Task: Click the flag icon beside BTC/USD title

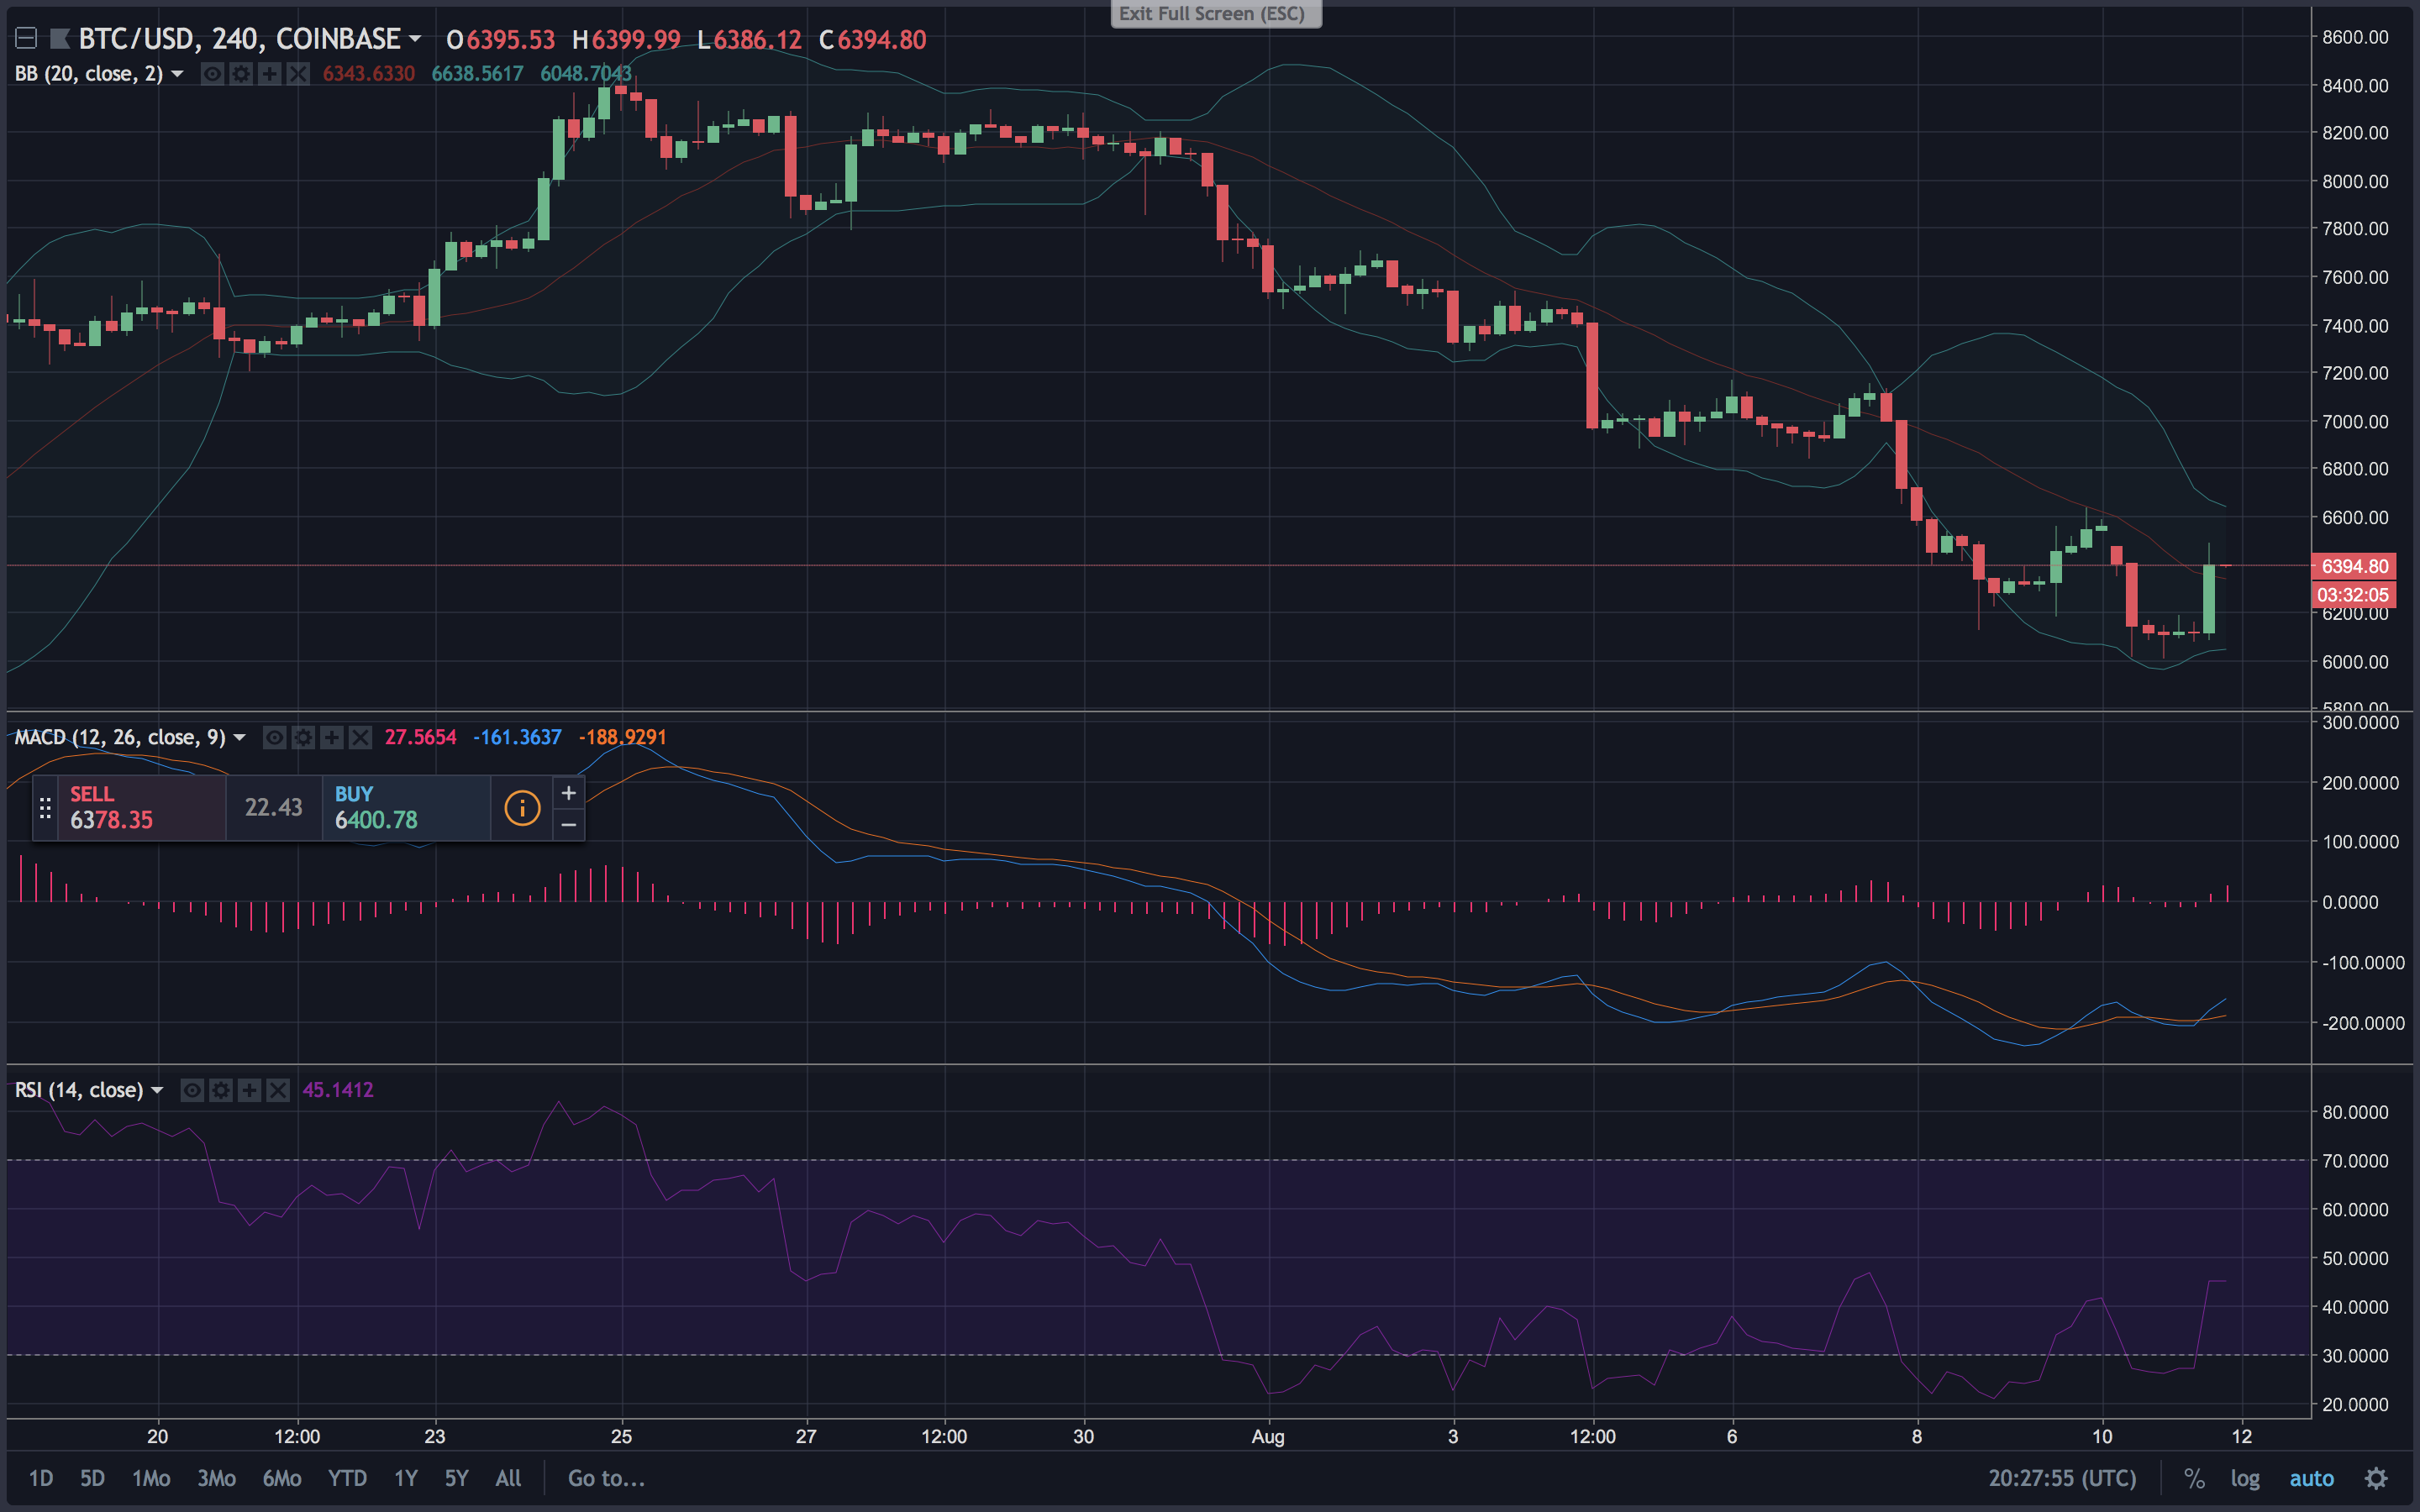Action: pyautogui.click(x=60, y=39)
